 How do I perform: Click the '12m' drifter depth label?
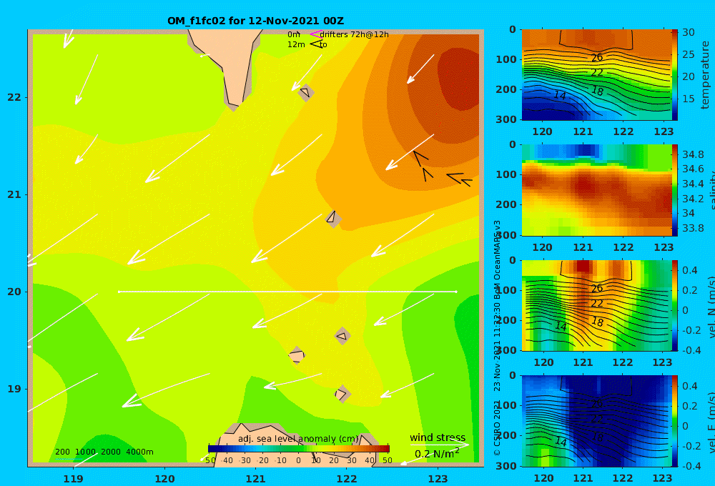click(x=296, y=44)
